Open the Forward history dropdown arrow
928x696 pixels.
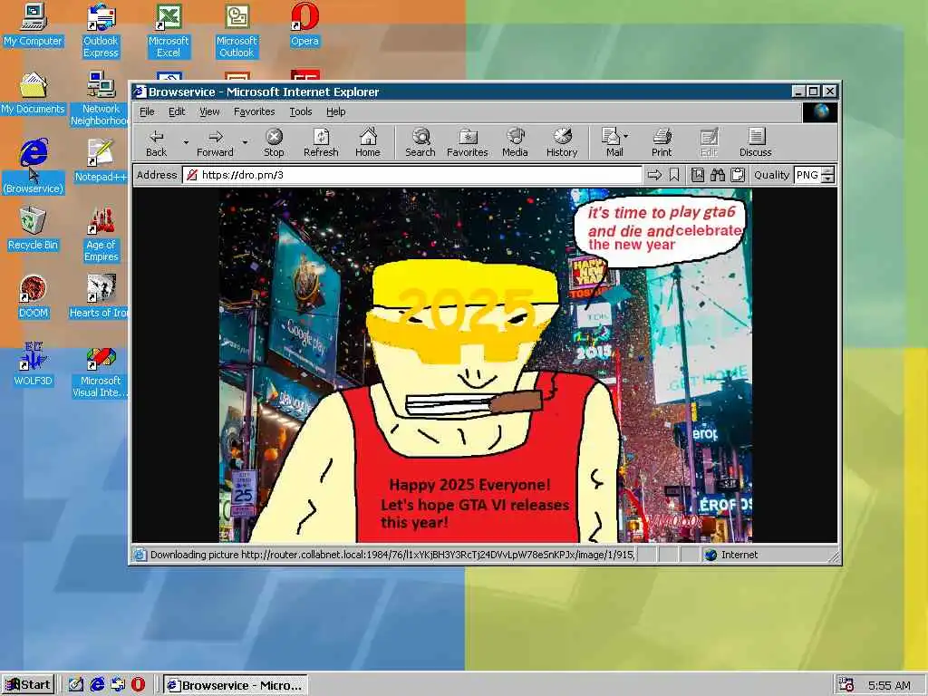(x=245, y=142)
